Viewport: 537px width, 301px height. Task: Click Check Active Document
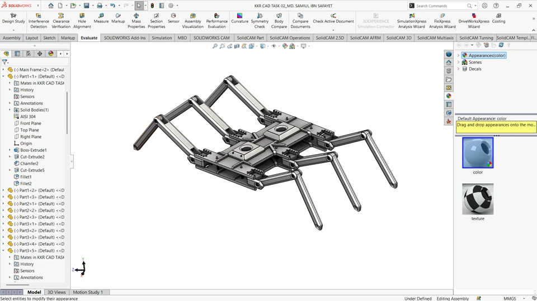[x=333, y=18]
